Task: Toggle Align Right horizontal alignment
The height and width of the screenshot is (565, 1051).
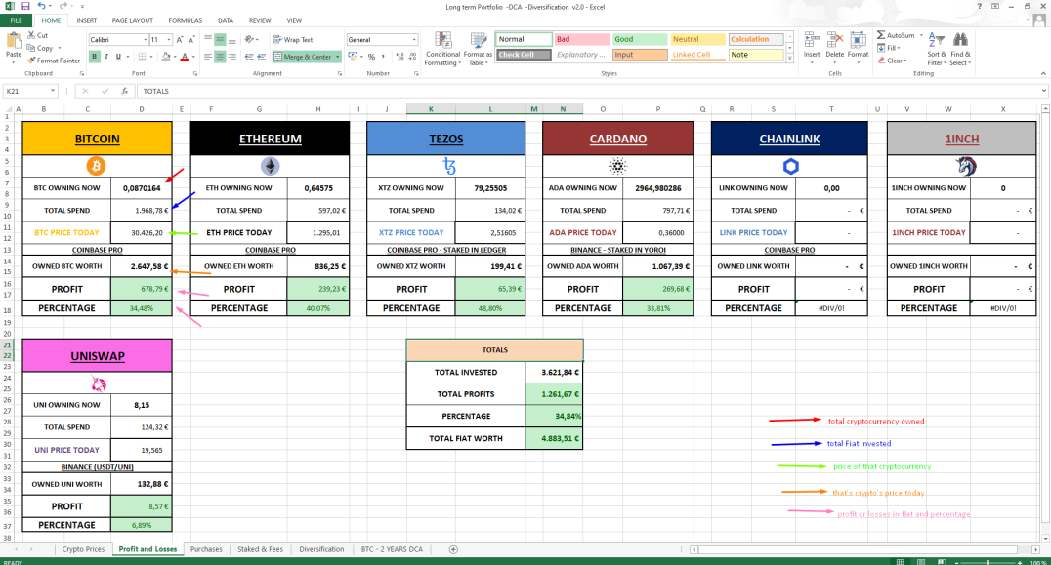Action: (x=231, y=57)
